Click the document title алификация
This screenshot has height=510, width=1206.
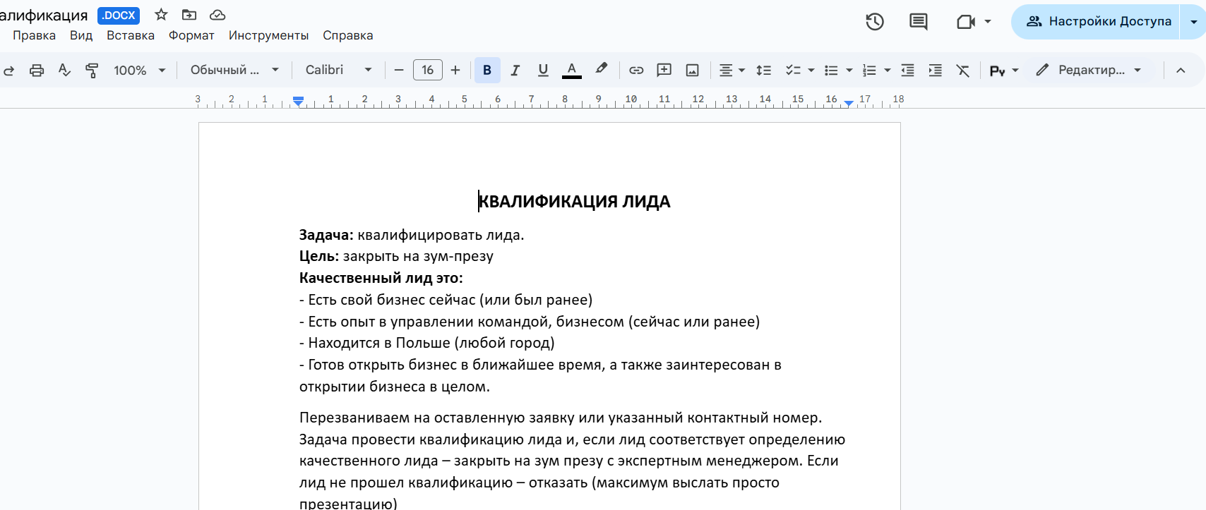[44, 15]
